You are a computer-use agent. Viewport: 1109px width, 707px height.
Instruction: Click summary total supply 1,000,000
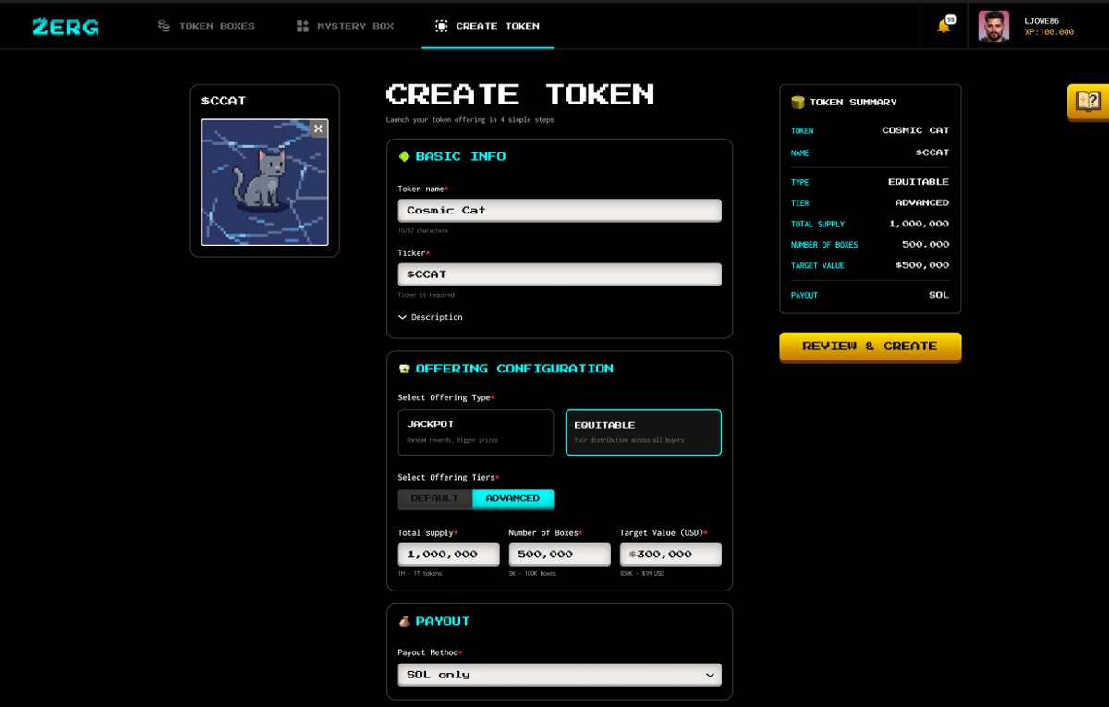pos(919,224)
